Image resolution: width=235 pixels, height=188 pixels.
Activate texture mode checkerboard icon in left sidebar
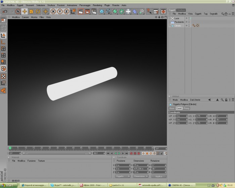point(3,76)
